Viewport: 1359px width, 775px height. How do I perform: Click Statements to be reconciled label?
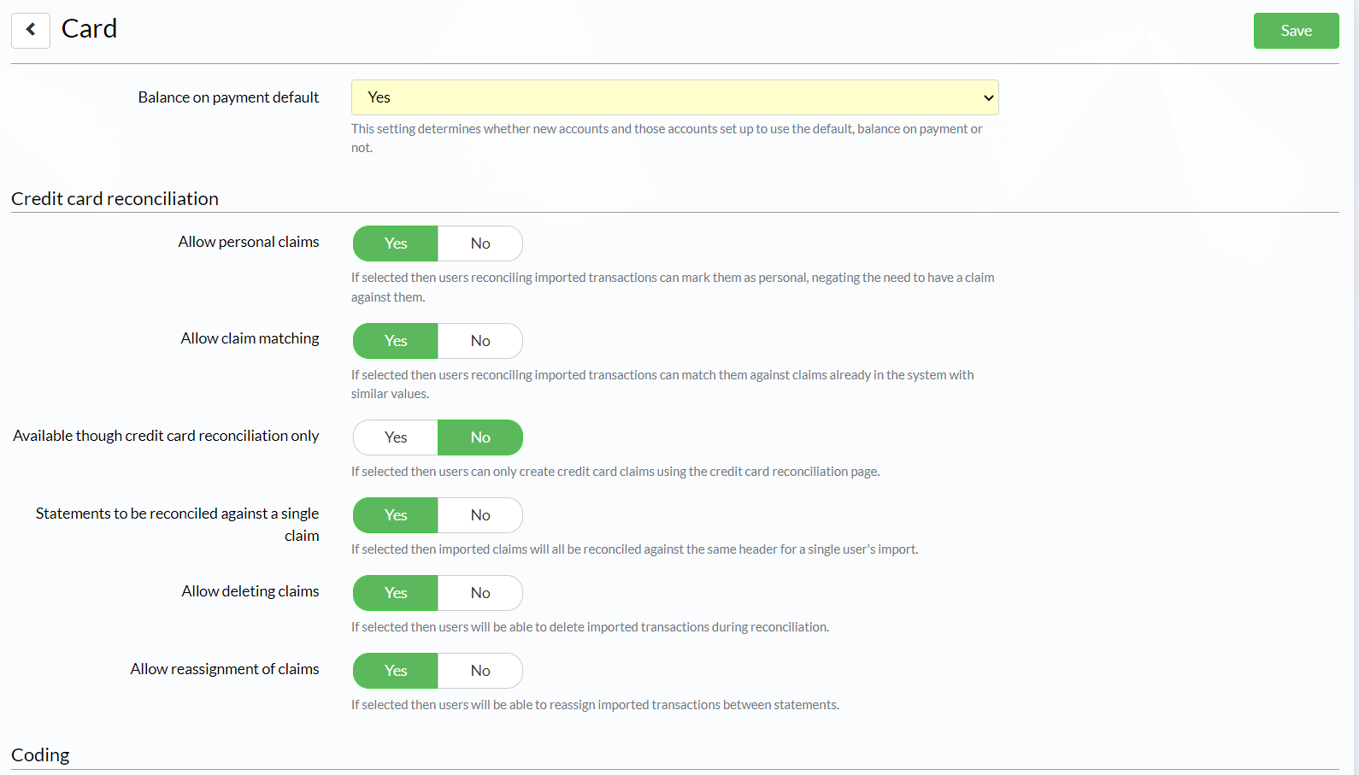click(177, 525)
